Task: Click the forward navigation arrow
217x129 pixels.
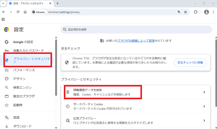Action: [x=11, y=12]
